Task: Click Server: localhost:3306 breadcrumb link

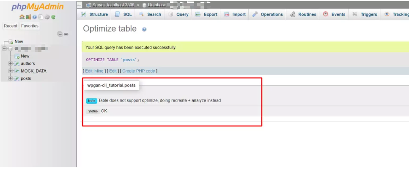Action: (x=113, y=5)
